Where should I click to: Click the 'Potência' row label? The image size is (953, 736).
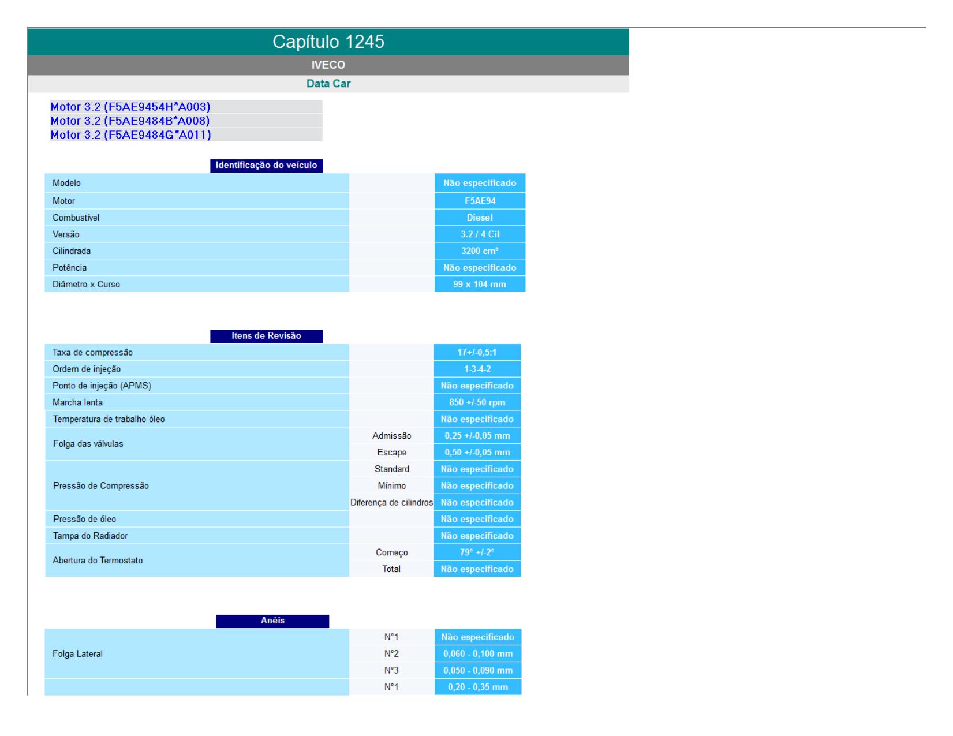pos(69,268)
